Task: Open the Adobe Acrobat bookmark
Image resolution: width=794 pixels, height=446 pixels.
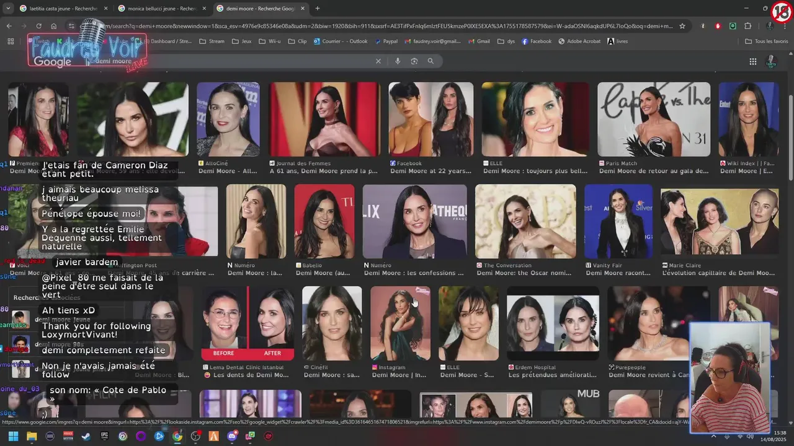Action: click(x=579, y=42)
